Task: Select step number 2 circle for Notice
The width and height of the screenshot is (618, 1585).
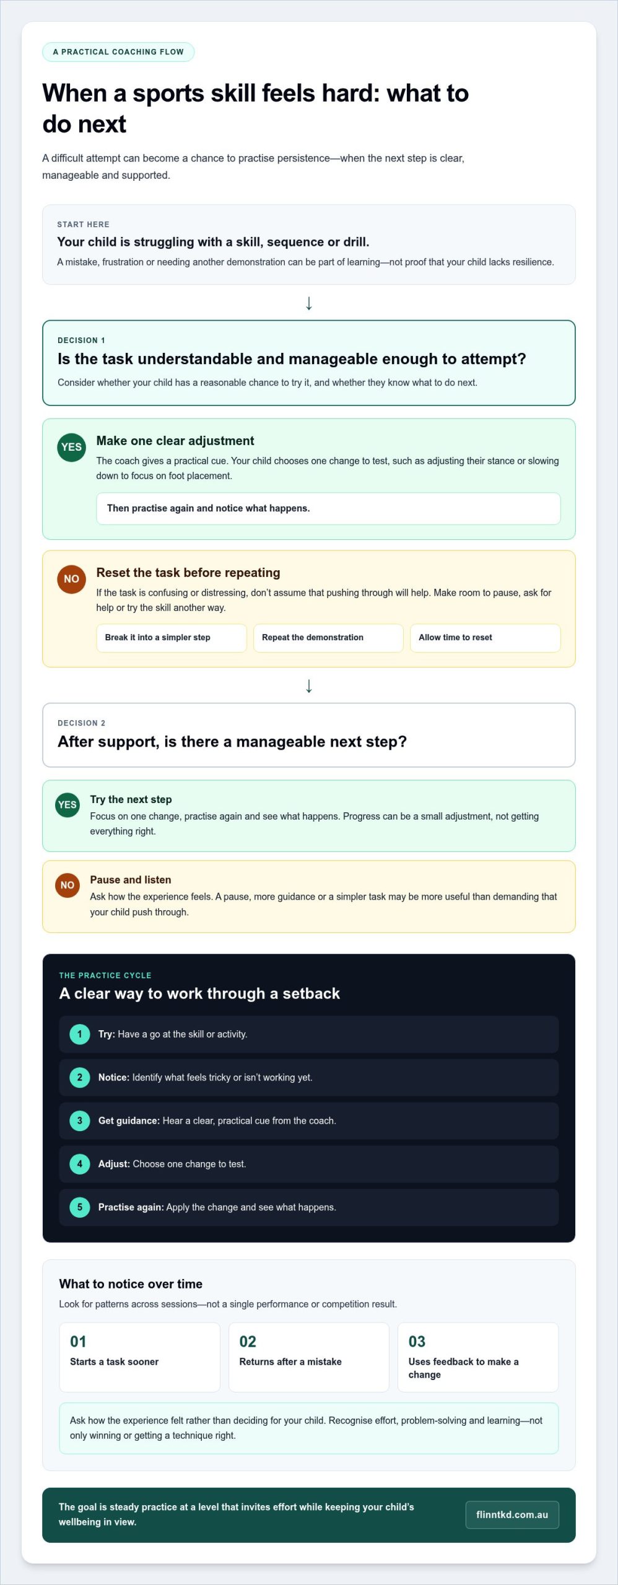Action: [79, 1077]
